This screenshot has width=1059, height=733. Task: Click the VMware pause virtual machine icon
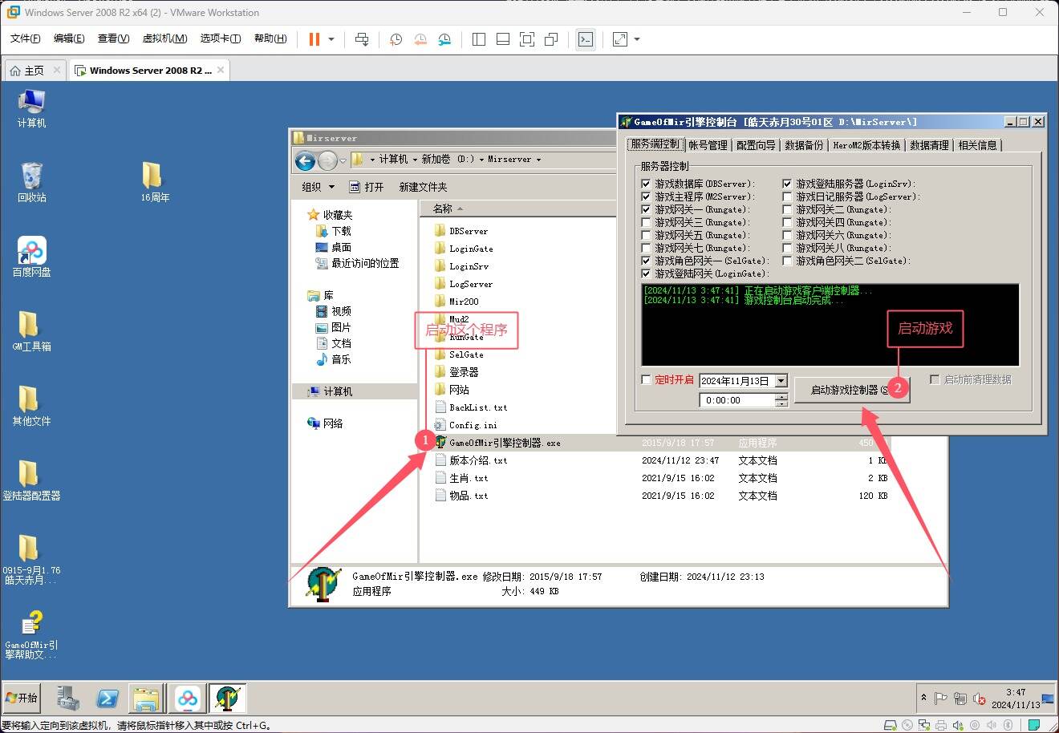click(314, 39)
